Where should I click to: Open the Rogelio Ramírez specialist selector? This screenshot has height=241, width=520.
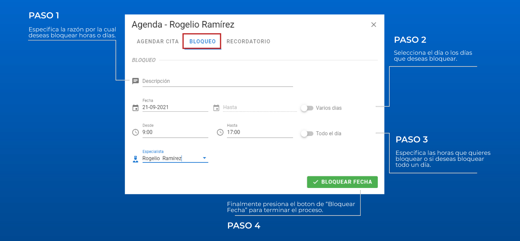click(172, 158)
